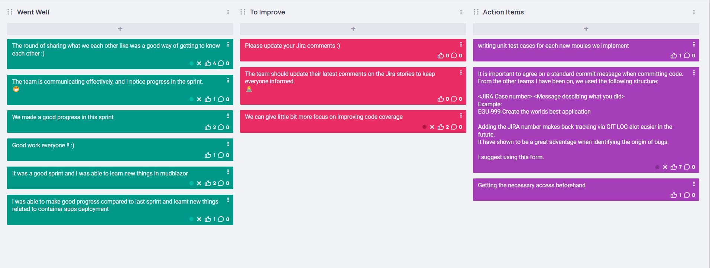This screenshot has width=710, height=268.
Task: Like the 'round of sharing' card
Action: [x=208, y=63]
